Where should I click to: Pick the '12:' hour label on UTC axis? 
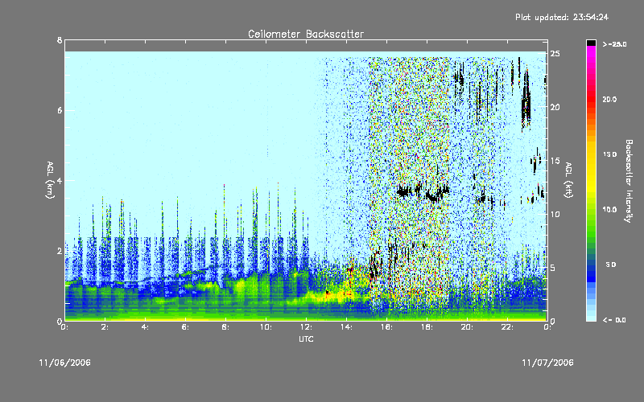(306, 327)
